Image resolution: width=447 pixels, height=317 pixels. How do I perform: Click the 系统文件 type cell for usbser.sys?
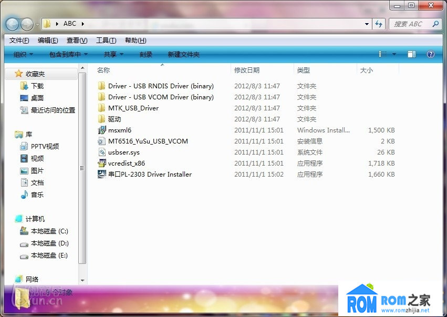309,152
